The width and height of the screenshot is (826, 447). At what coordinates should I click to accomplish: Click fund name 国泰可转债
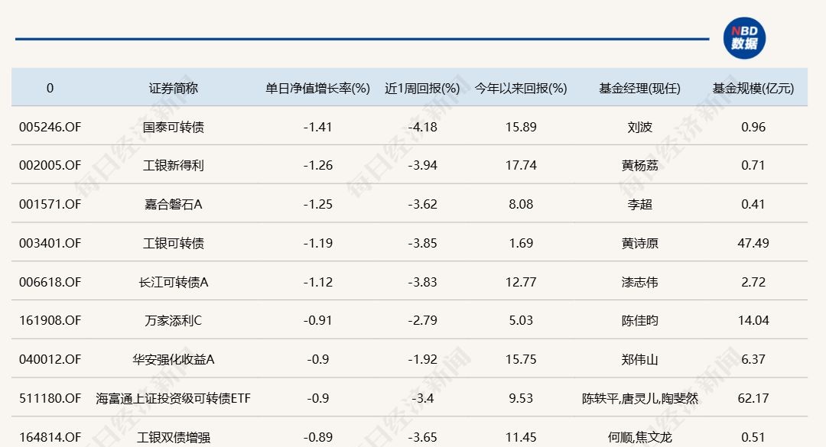point(174,127)
